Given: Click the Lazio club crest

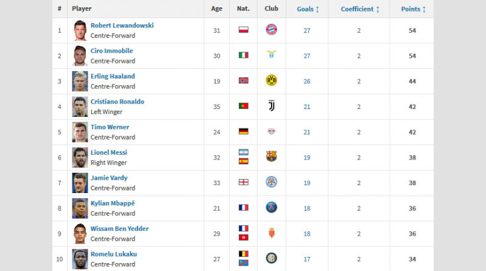Looking at the screenshot, I should [x=271, y=55].
